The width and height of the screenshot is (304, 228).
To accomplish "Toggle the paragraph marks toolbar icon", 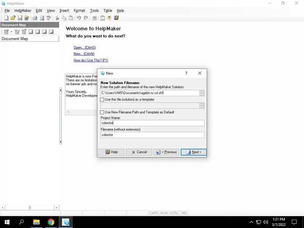I will 94,18.
